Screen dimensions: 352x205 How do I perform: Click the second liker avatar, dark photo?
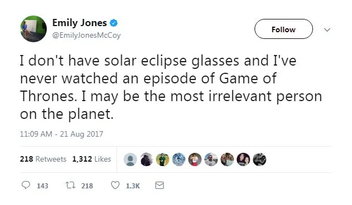(x=146, y=159)
